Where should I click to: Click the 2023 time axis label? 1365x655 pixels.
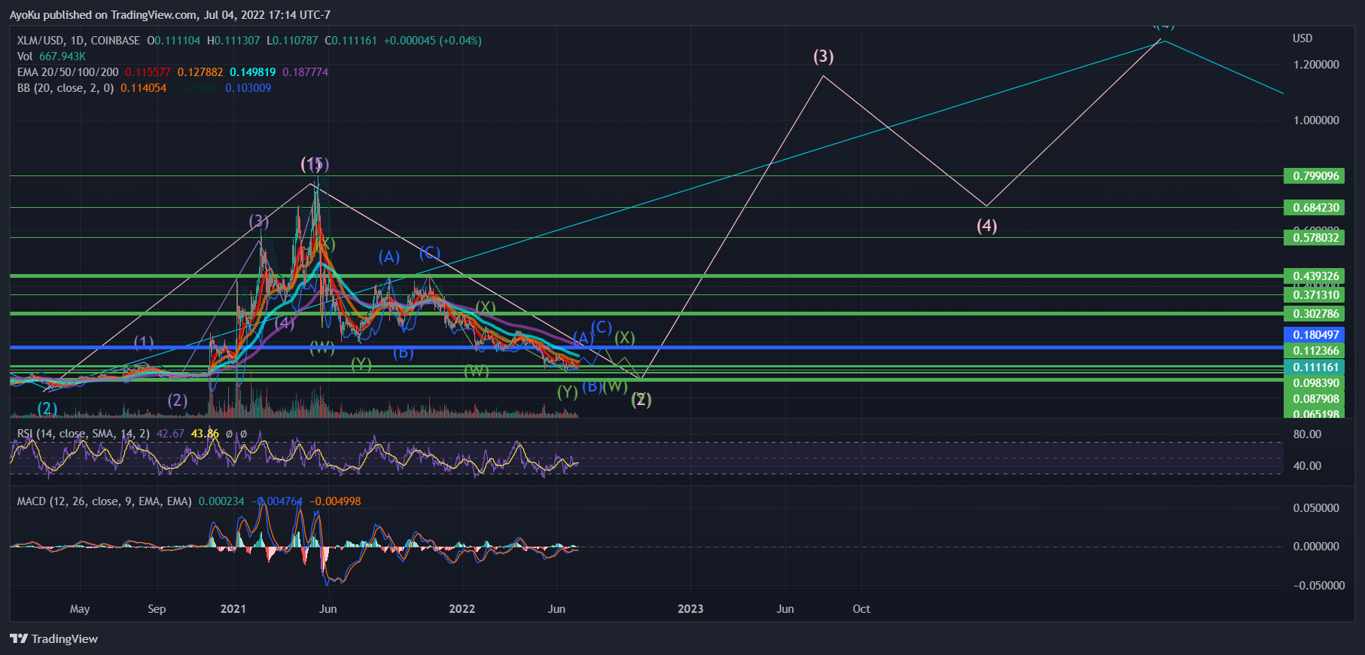[x=690, y=609]
